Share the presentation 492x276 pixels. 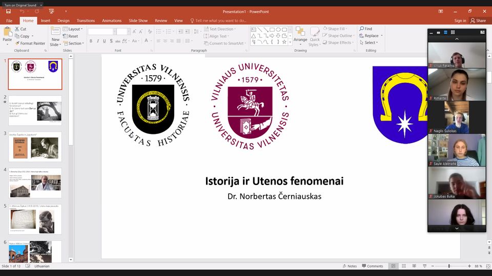pyautogui.click(x=478, y=20)
